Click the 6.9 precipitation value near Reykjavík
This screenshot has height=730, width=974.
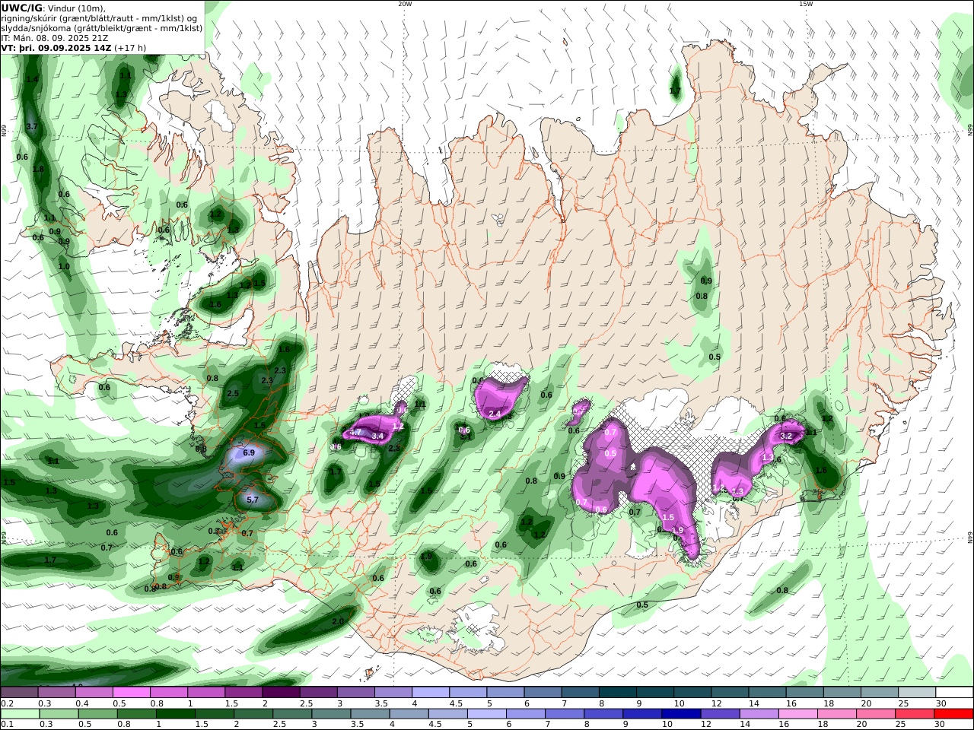click(x=249, y=452)
